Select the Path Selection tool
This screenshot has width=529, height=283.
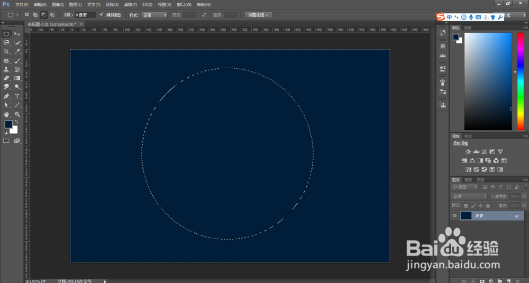(6, 105)
